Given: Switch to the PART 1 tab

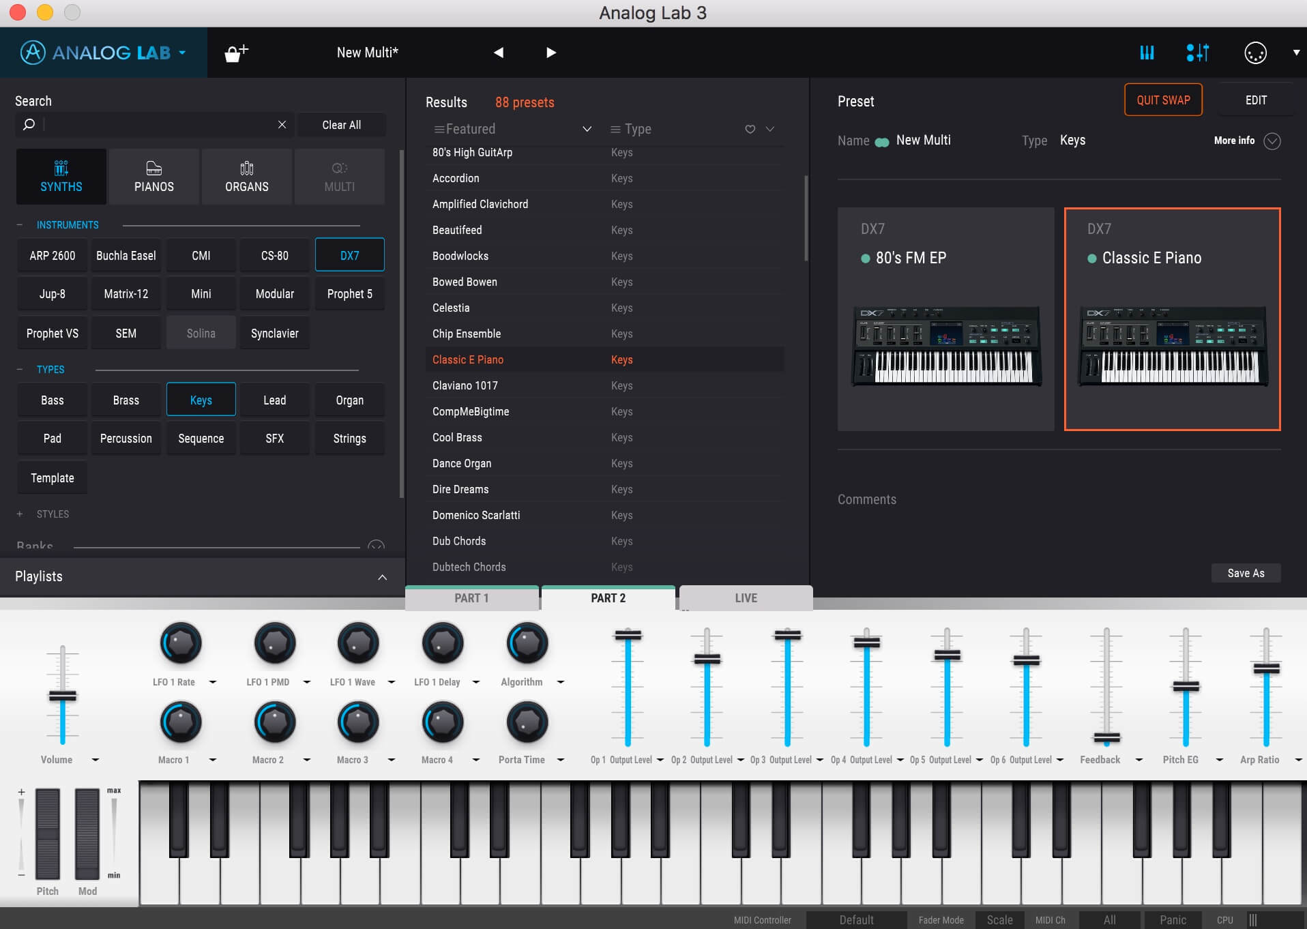Looking at the screenshot, I should [x=472, y=598].
